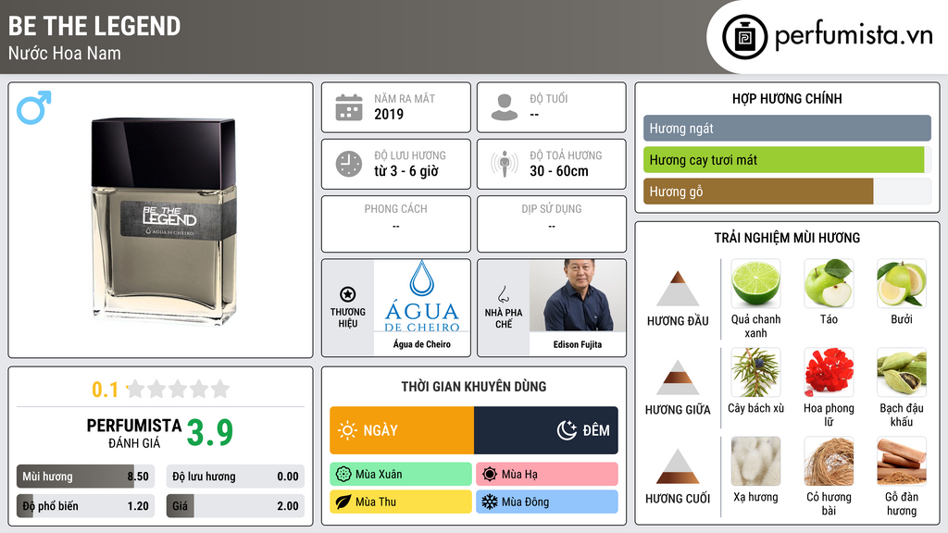Select the Xạ hương musk note image

pos(755,461)
